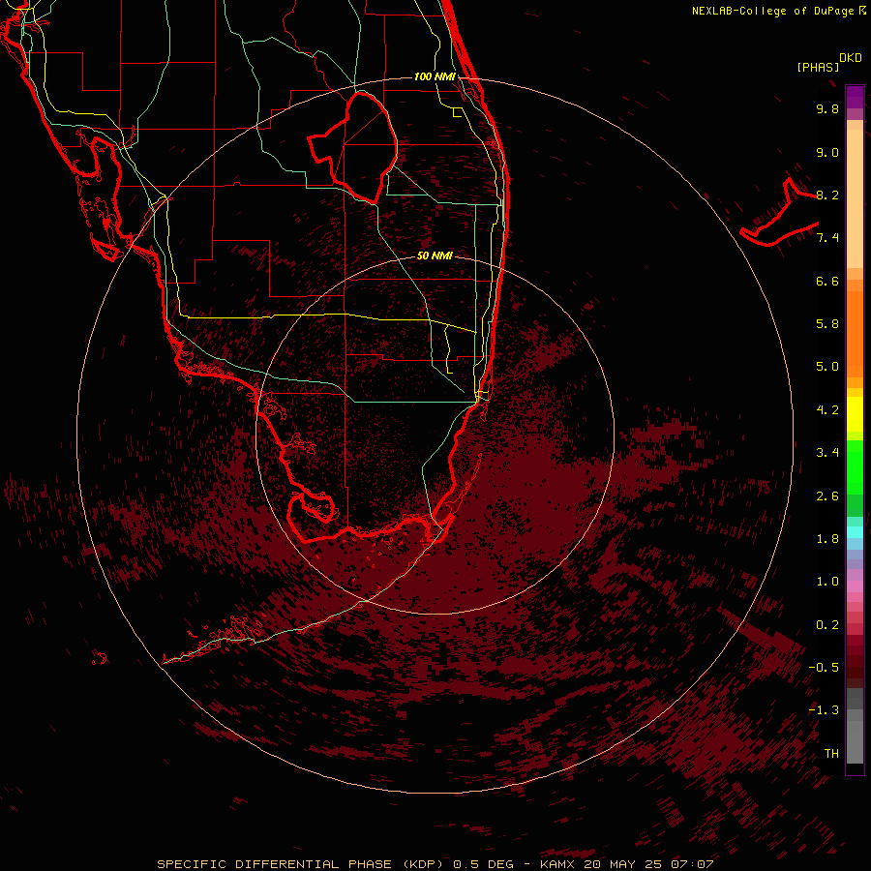
Task: Select the 3.4 scale value
Action: [827, 453]
